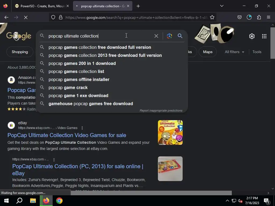The height and width of the screenshot is (206, 275).
Task: Select the Shopping filter chip
Action: click(20, 52)
